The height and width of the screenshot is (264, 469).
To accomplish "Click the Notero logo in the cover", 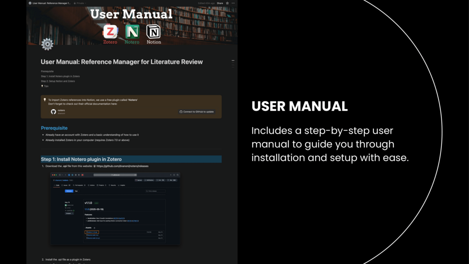I will (x=132, y=32).
